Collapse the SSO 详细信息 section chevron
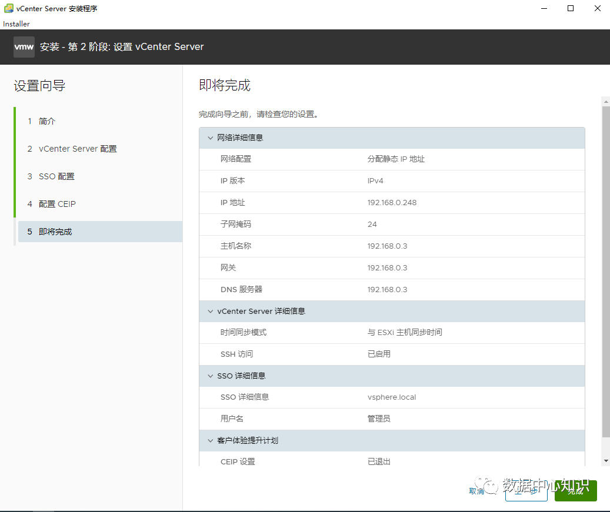This screenshot has height=512, width=610. pos(211,376)
